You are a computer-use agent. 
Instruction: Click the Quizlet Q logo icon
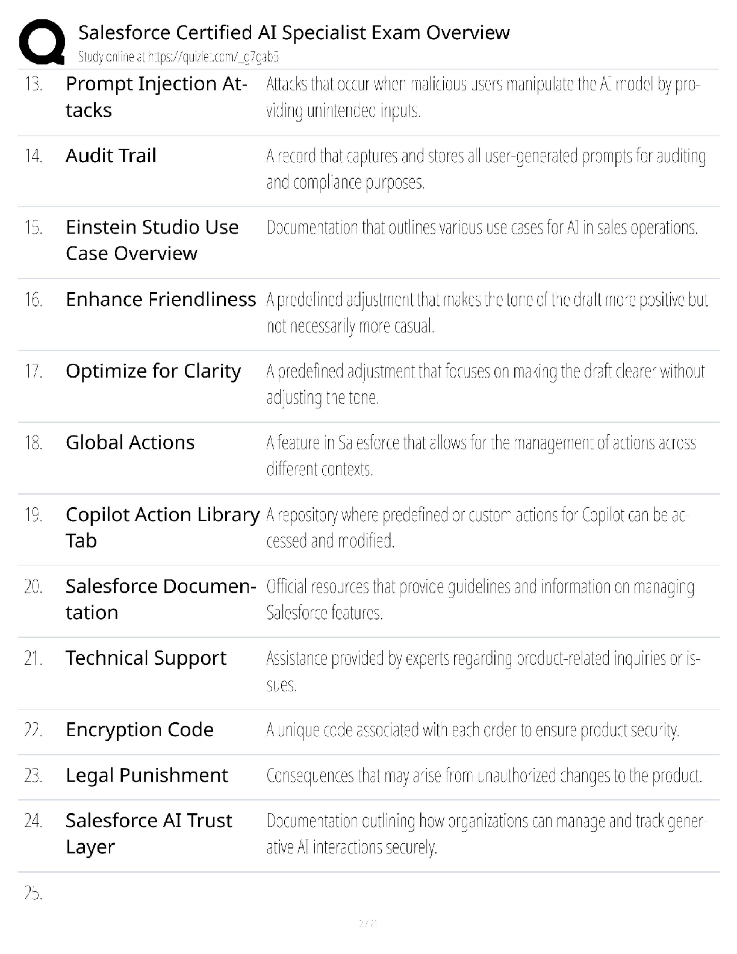[x=42, y=42]
